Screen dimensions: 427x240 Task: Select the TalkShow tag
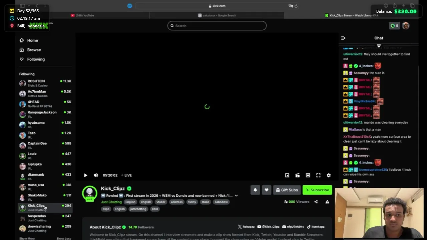(221, 202)
